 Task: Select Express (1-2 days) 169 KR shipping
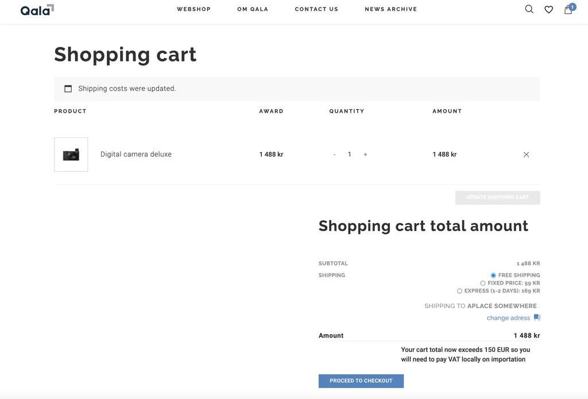[459, 291]
